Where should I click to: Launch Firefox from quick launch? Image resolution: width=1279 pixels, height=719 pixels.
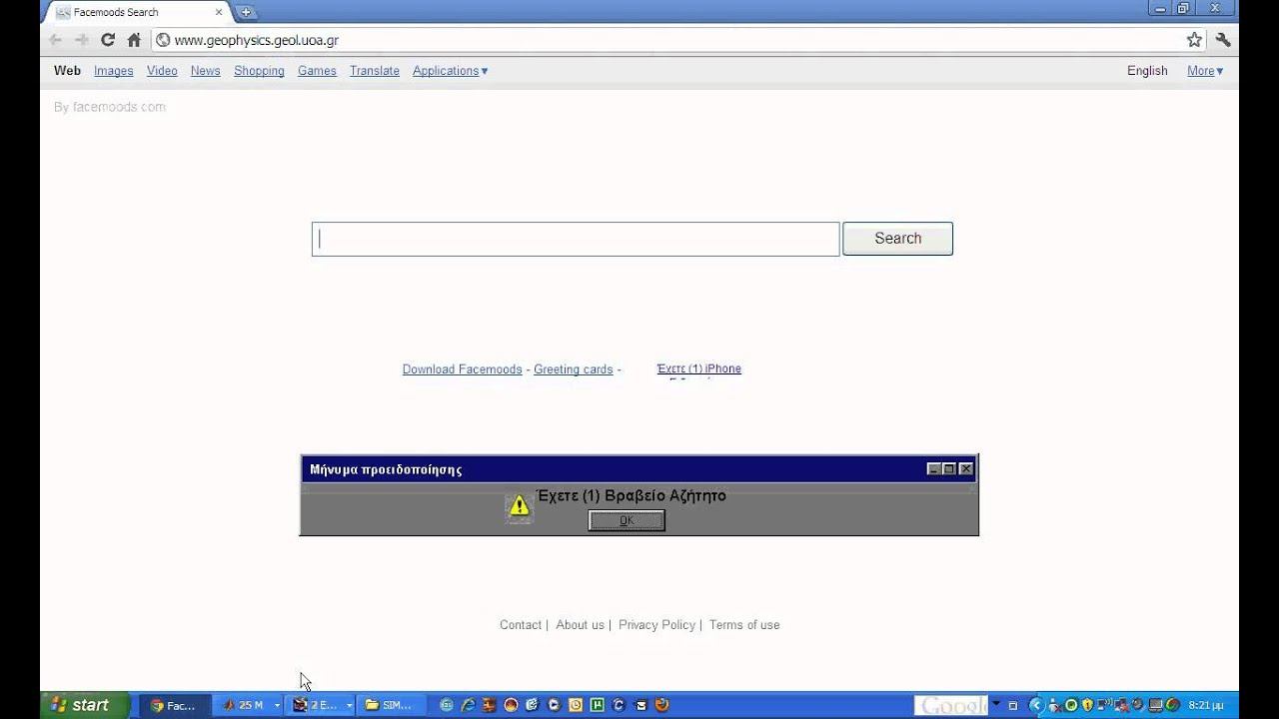pyautogui.click(x=661, y=705)
